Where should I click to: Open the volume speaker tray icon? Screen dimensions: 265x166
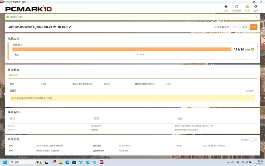pos(246,162)
